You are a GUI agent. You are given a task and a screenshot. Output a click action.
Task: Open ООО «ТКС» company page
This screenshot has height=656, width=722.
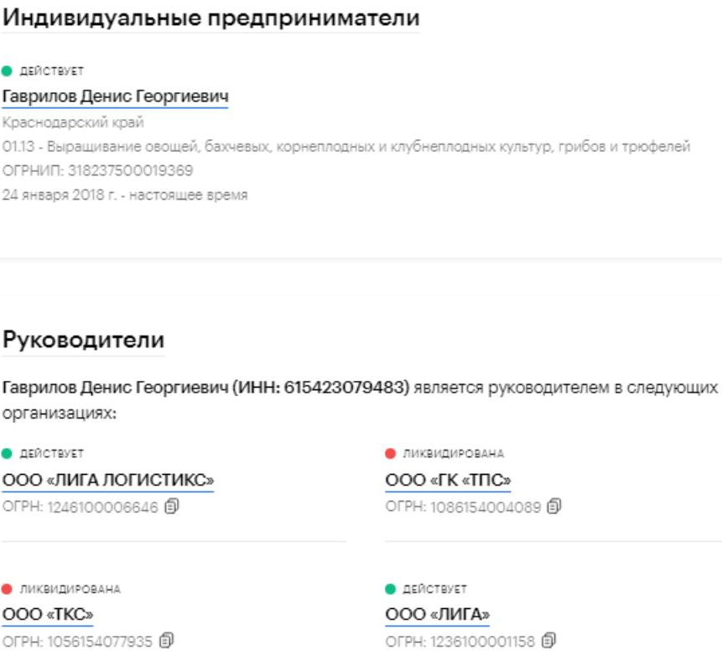tap(48, 614)
